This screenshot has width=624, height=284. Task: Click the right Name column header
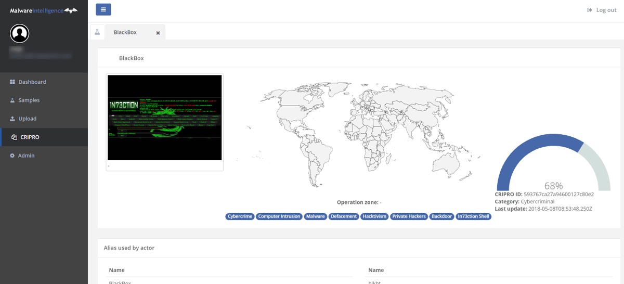coord(376,270)
